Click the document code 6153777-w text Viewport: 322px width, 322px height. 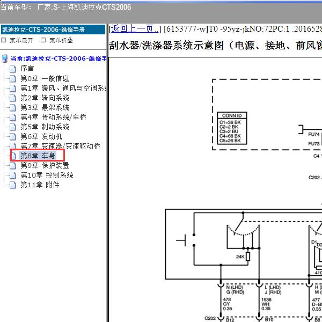pos(186,29)
